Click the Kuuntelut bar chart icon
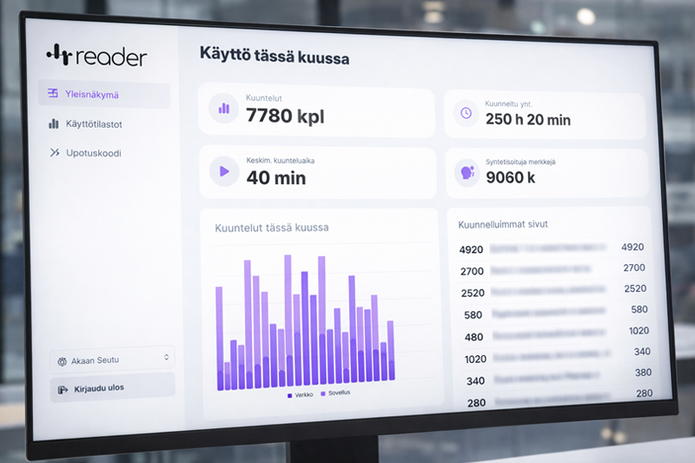Viewport: 695px width, 463px height. pos(224,109)
